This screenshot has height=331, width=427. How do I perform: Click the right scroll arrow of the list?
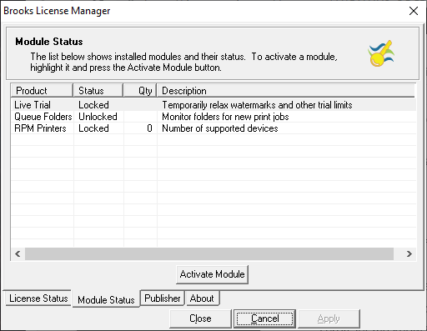pyautogui.click(x=409, y=254)
